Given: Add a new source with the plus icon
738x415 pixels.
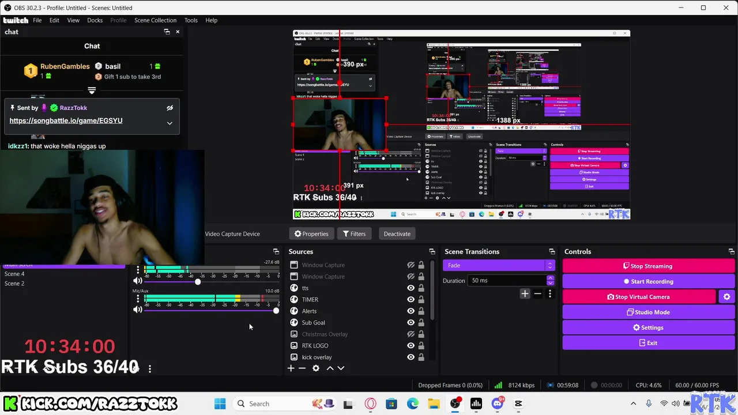Looking at the screenshot, I should pos(291,368).
